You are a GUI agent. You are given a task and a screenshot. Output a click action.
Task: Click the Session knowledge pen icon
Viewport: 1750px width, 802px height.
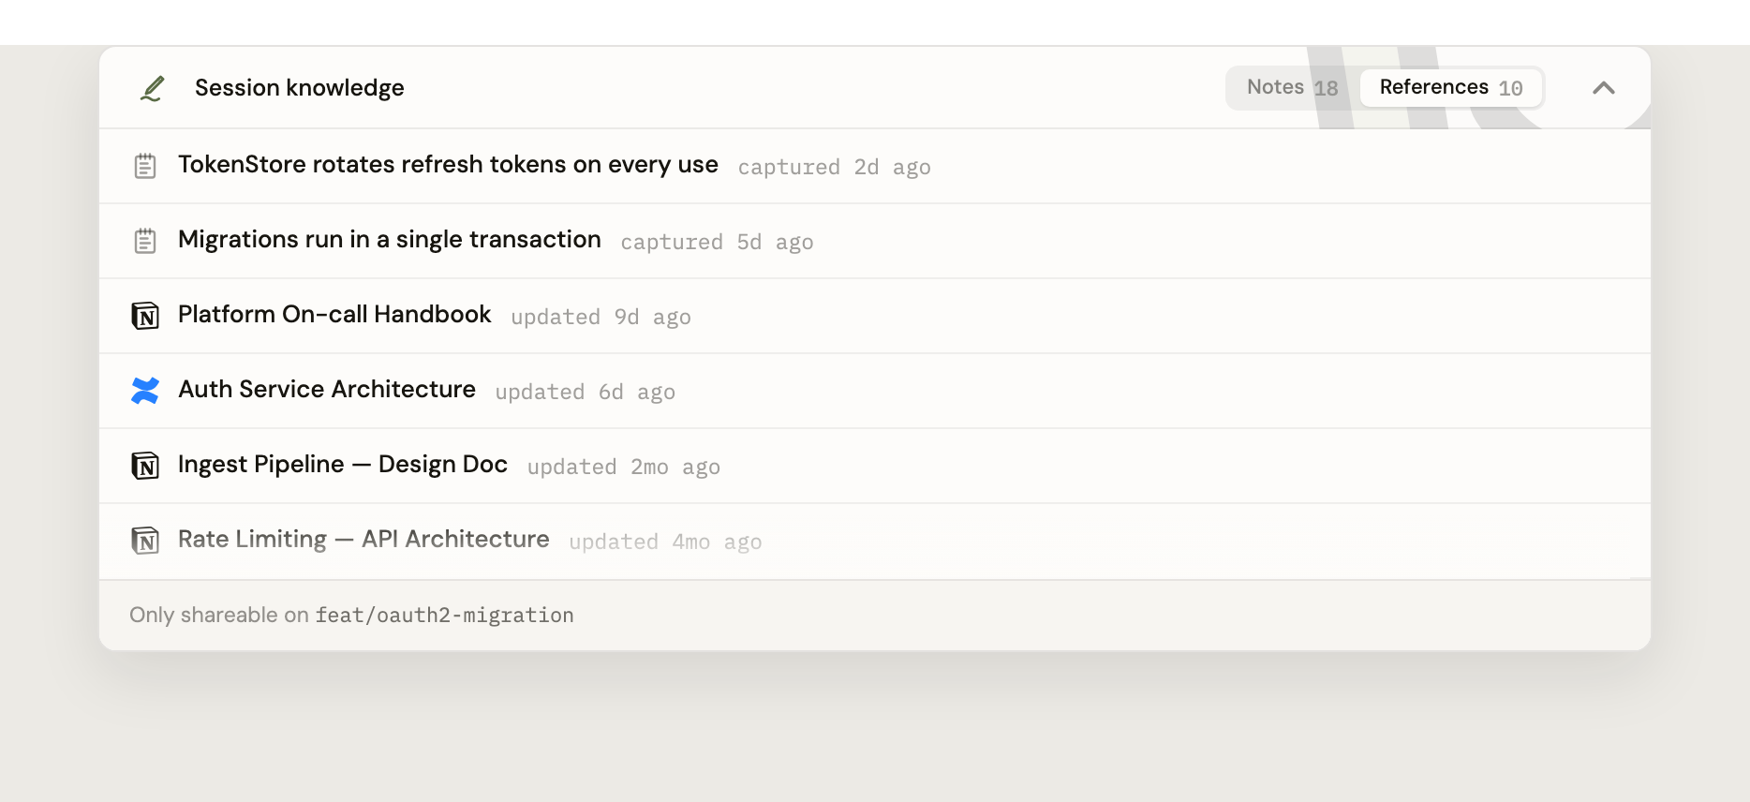[152, 88]
